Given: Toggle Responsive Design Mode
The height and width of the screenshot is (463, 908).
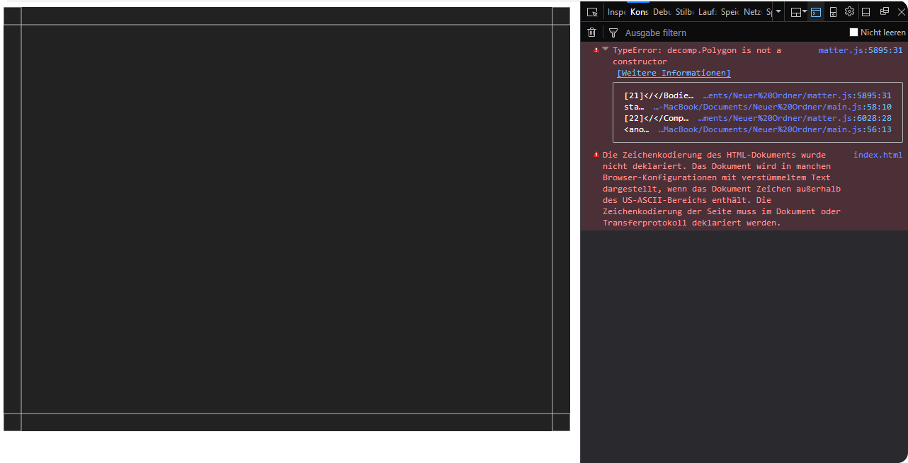Looking at the screenshot, I should 833,11.
